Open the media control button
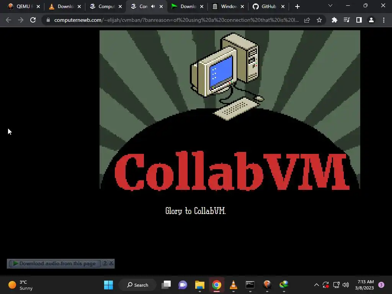Image resolution: width=392 pixels, height=294 pixels. 346,20
